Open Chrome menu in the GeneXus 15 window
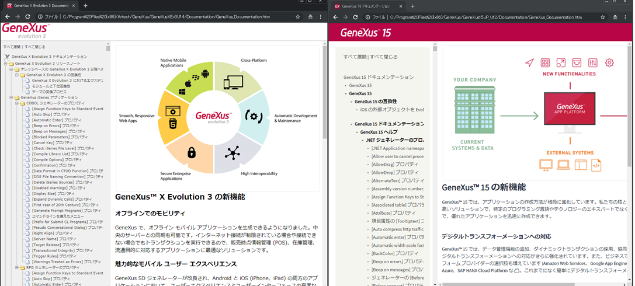 click(626, 18)
